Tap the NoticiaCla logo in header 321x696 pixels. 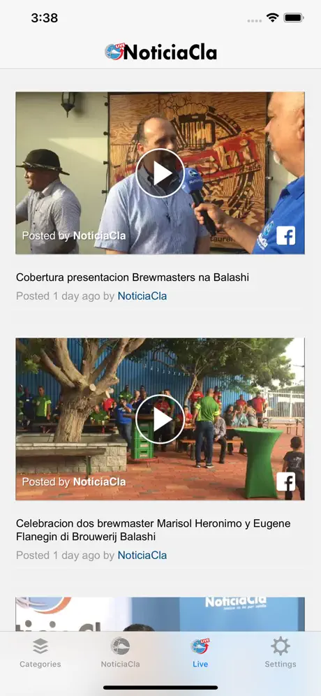160,52
